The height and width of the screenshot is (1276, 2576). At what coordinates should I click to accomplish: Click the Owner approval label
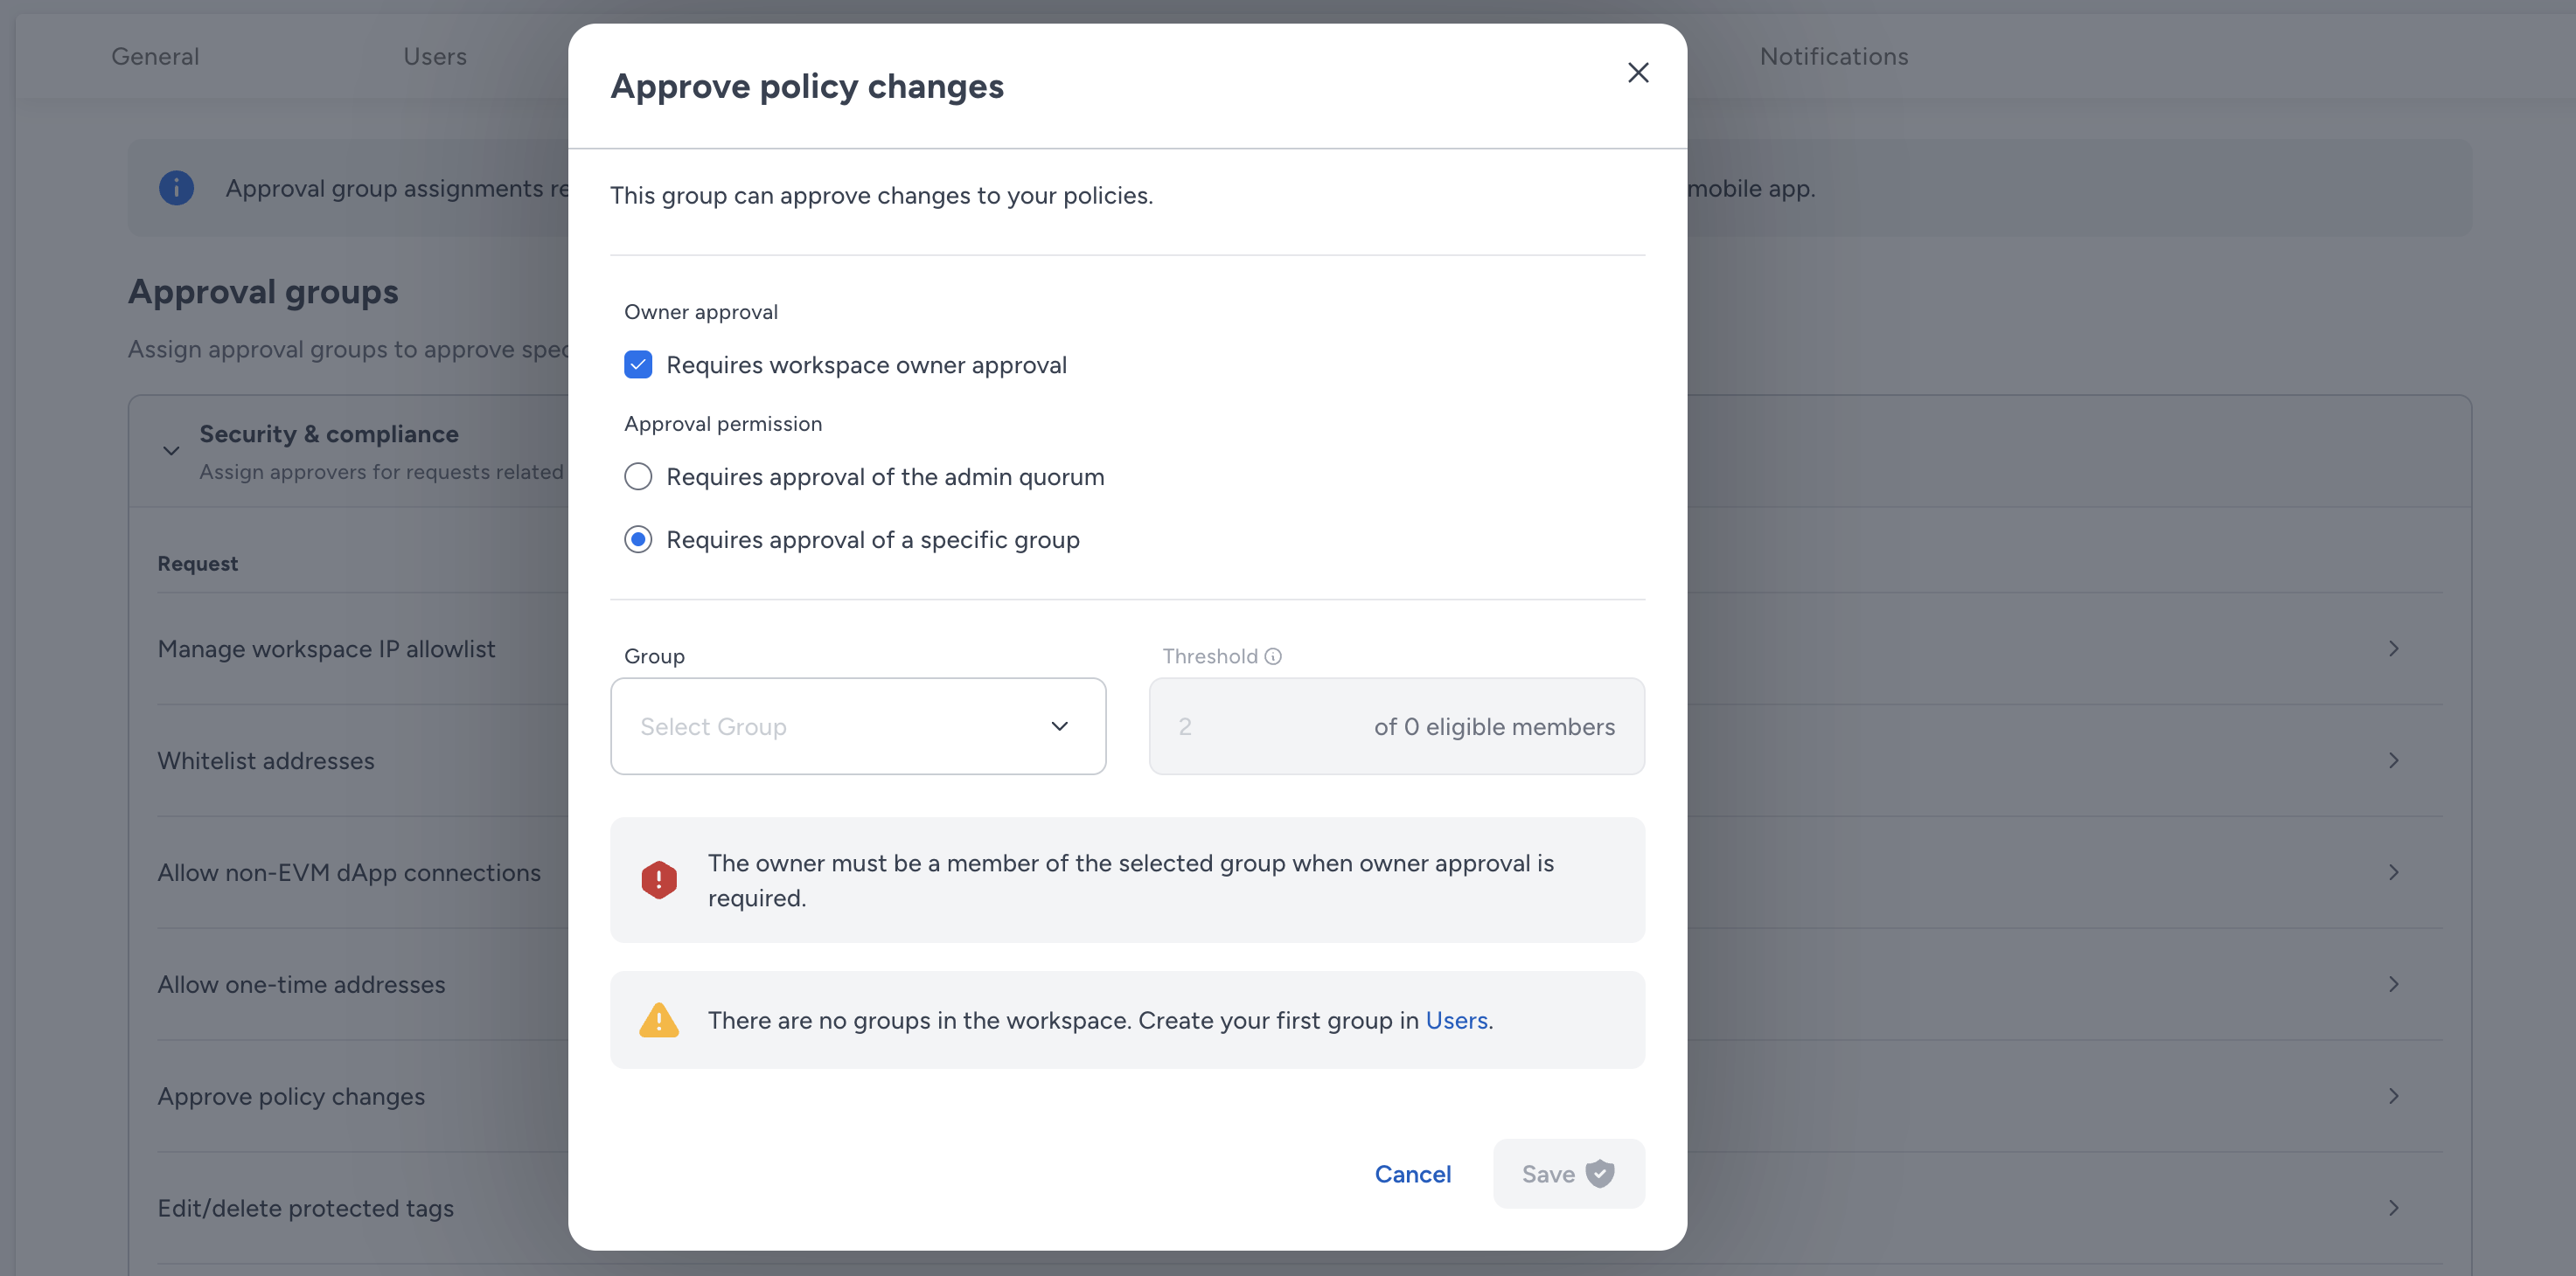pos(701,312)
